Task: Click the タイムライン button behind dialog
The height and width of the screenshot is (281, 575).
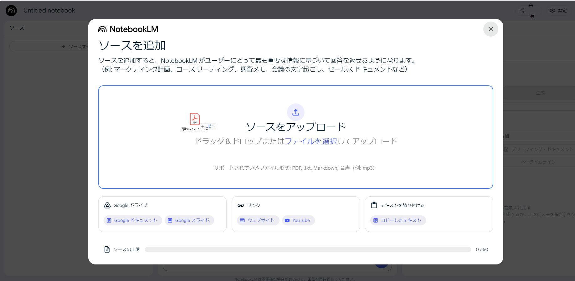Action: point(538,162)
